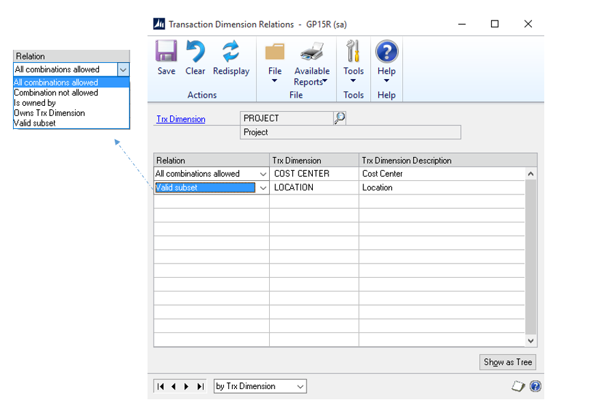590x402 pixels.
Task: Click the grid scrollbar up arrow
Action: [x=531, y=174]
